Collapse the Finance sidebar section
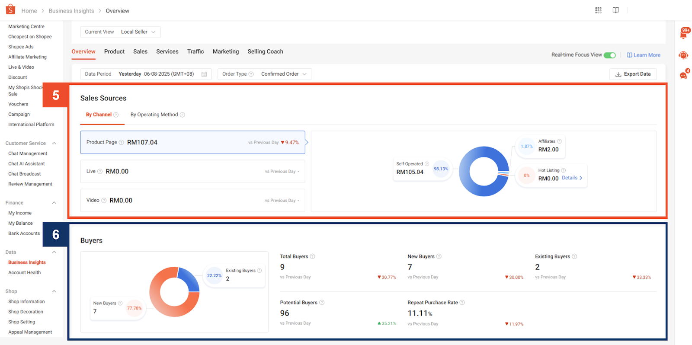692x345 pixels. pos(54,203)
